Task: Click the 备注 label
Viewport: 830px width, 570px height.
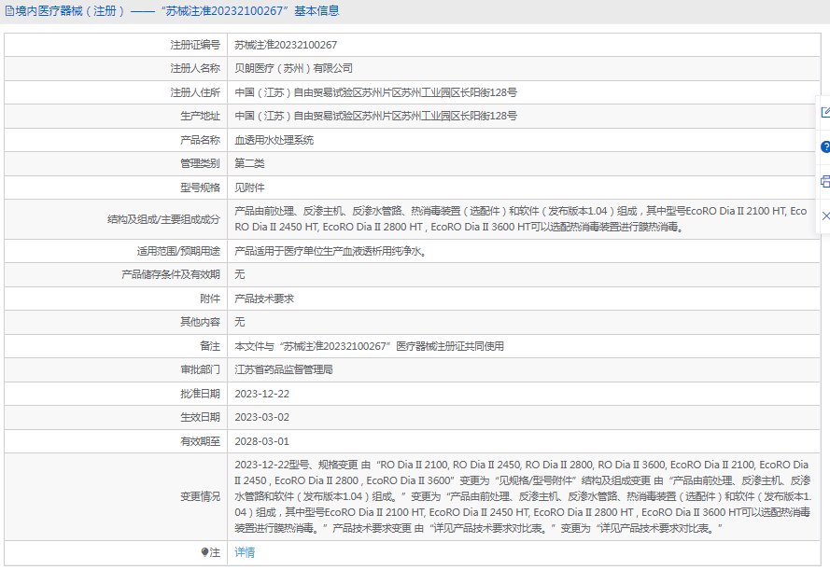Action: 210,346
